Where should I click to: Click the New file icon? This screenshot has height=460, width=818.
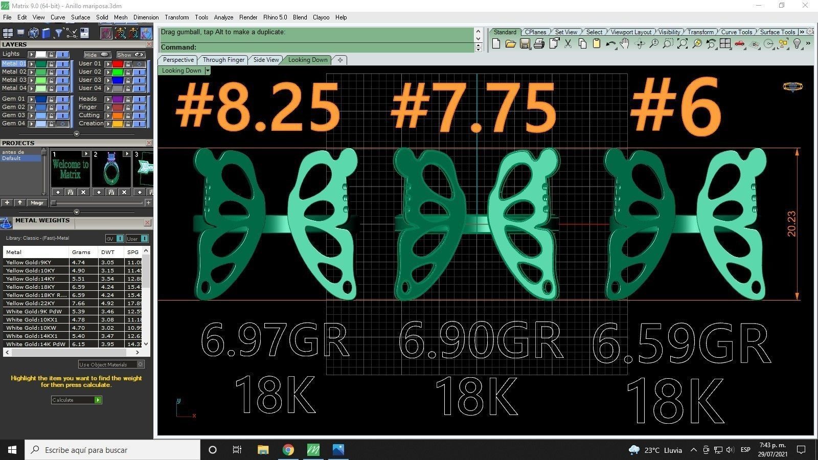pyautogui.click(x=496, y=44)
